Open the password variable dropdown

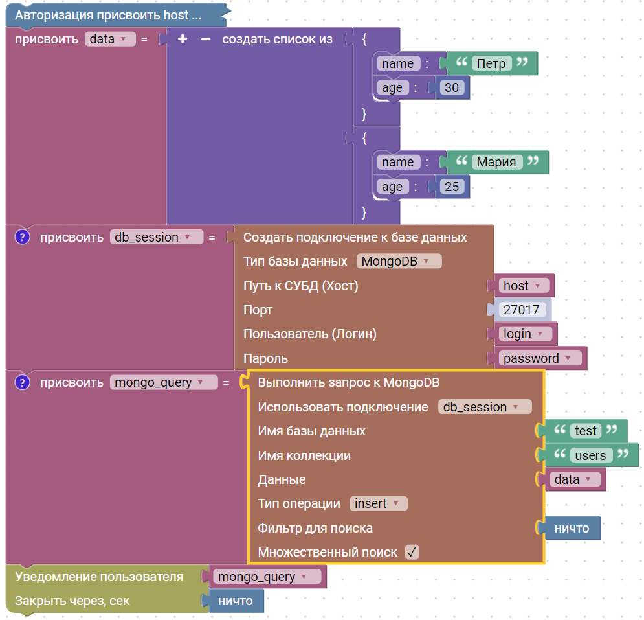[x=540, y=358]
